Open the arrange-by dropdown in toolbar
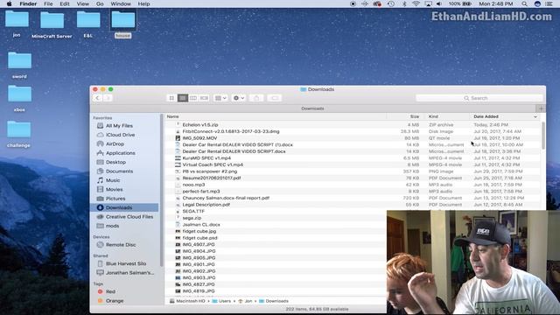 (220, 98)
